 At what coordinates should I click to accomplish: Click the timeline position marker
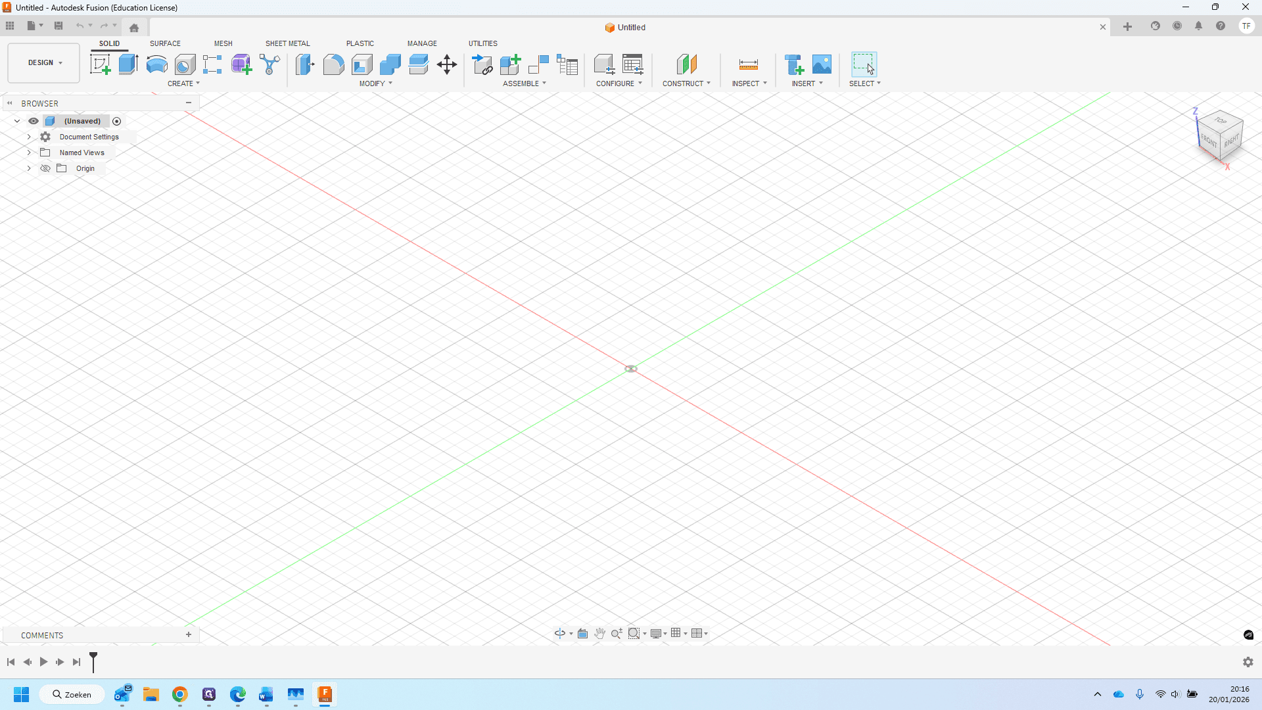click(x=93, y=661)
